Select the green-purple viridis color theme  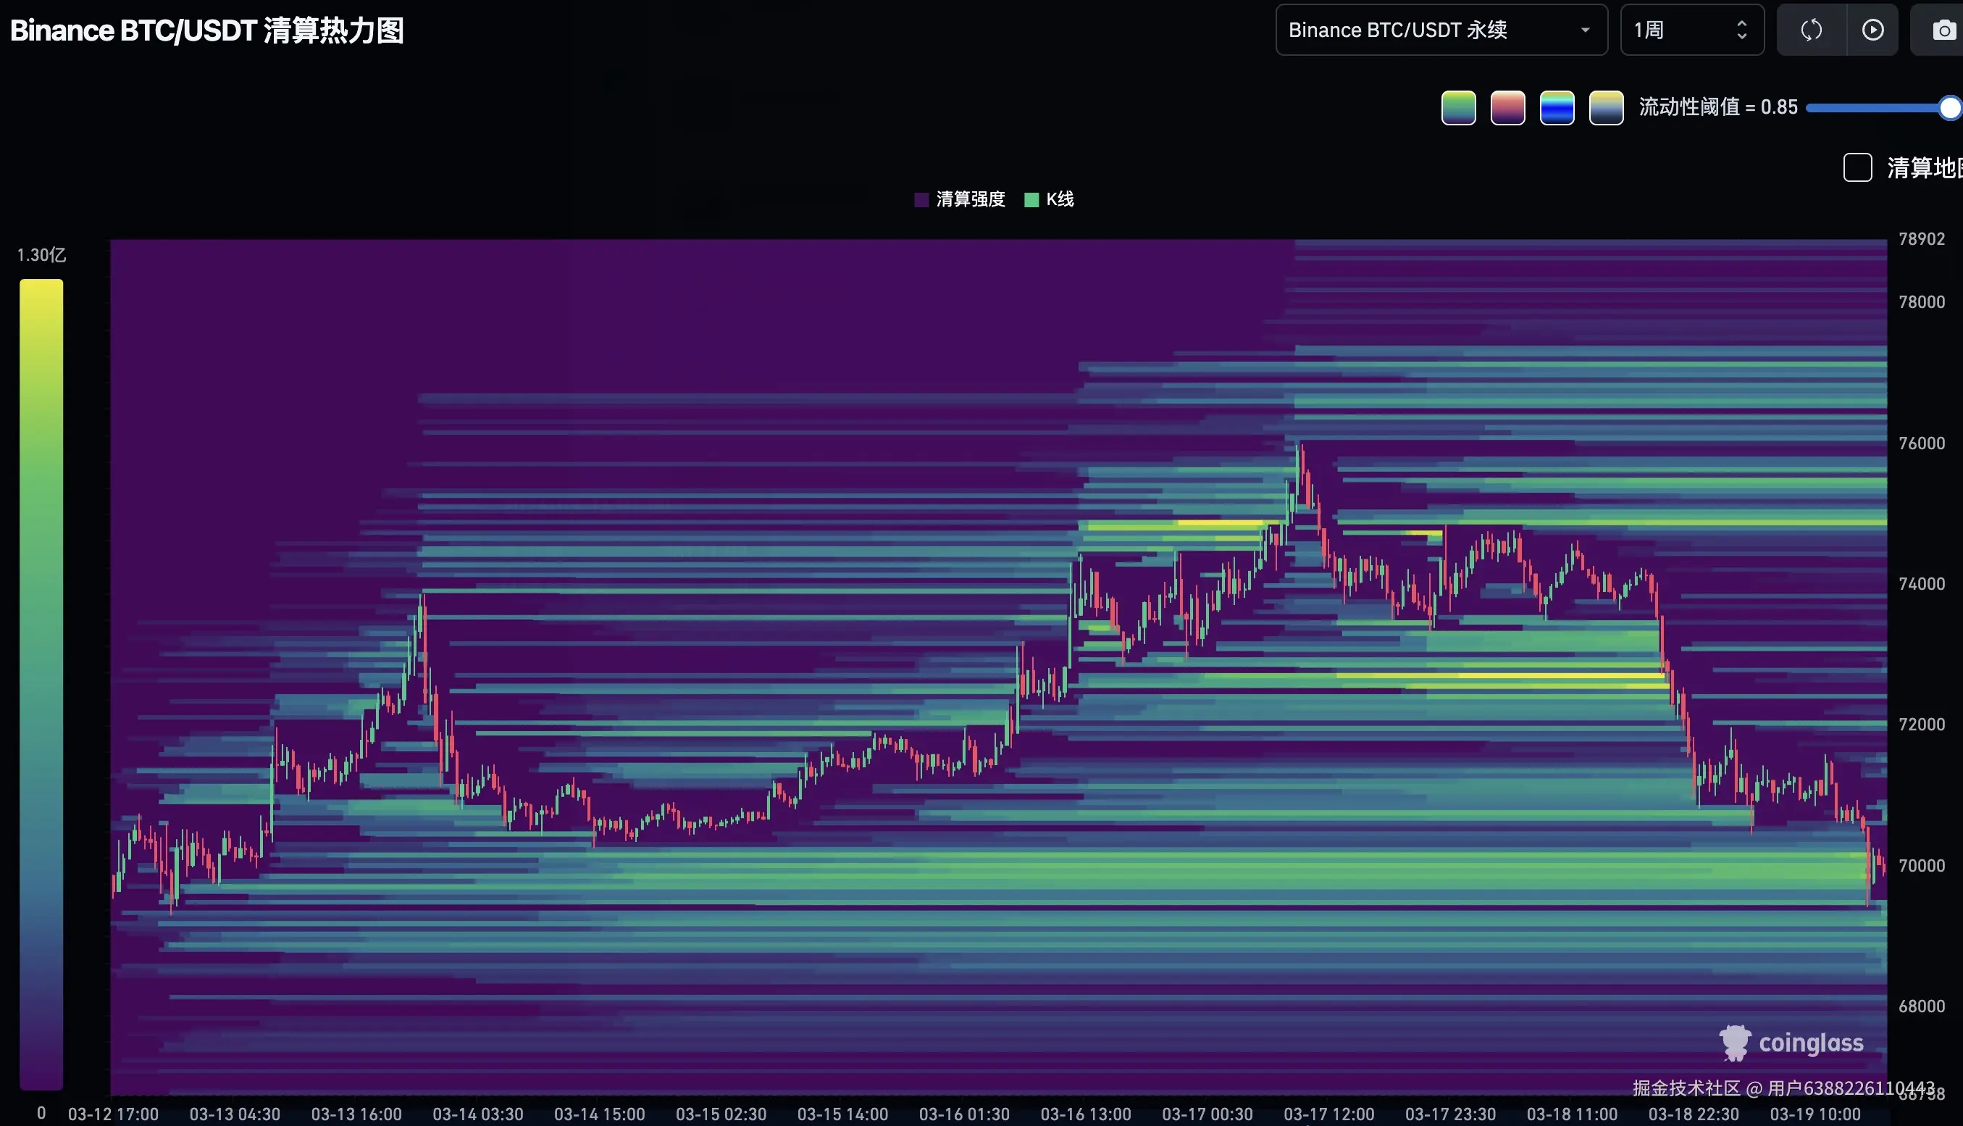pyautogui.click(x=1458, y=107)
